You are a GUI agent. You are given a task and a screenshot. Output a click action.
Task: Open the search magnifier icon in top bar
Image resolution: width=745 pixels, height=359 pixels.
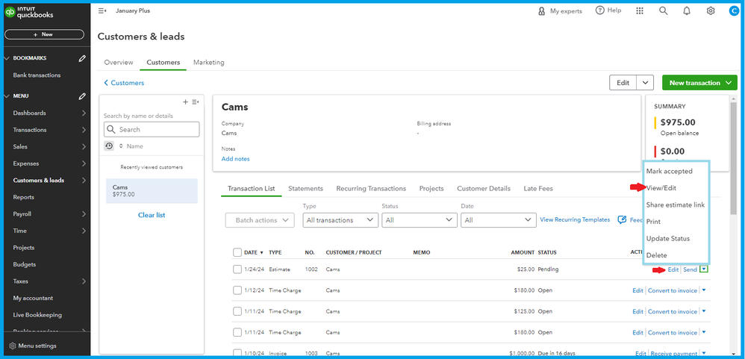coord(663,11)
